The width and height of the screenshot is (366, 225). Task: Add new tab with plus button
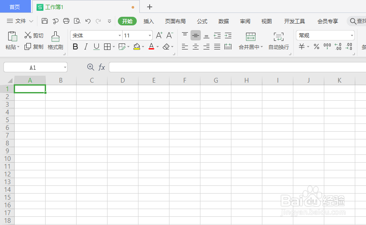click(150, 7)
